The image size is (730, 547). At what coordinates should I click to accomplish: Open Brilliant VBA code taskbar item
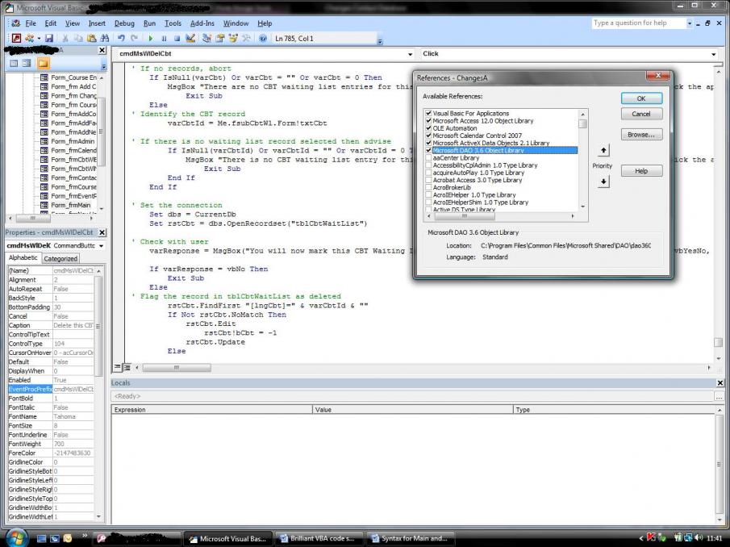[318, 538]
